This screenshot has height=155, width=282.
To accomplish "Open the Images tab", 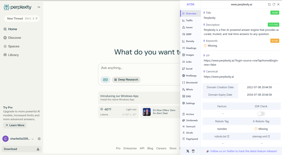I will click(190, 55).
